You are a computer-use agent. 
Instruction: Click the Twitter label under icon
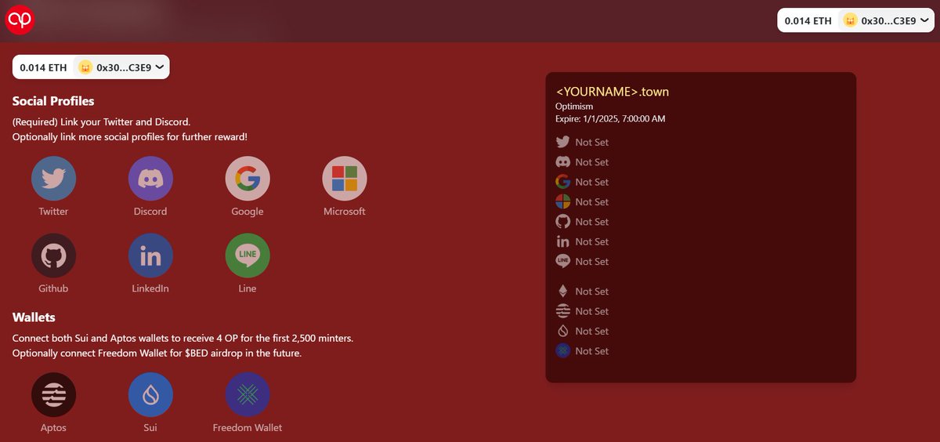pyautogui.click(x=53, y=212)
